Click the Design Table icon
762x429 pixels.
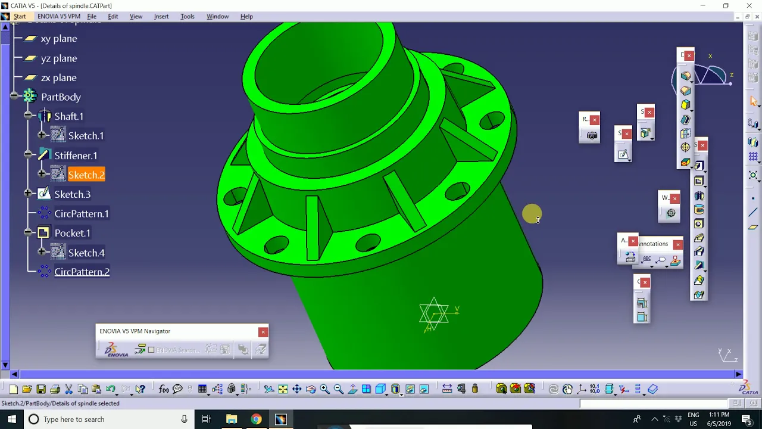click(202, 389)
